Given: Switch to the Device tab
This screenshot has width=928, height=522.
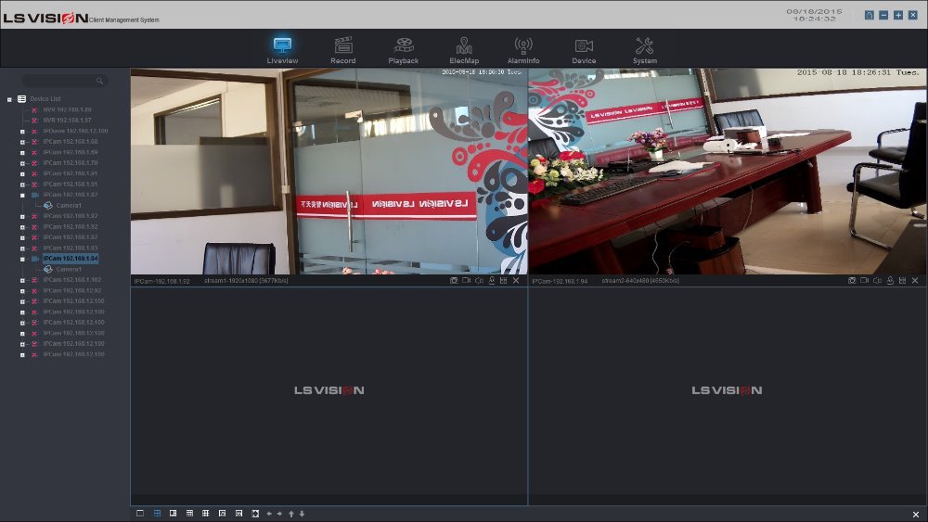Looking at the screenshot, I should click(x=584, y=50).
